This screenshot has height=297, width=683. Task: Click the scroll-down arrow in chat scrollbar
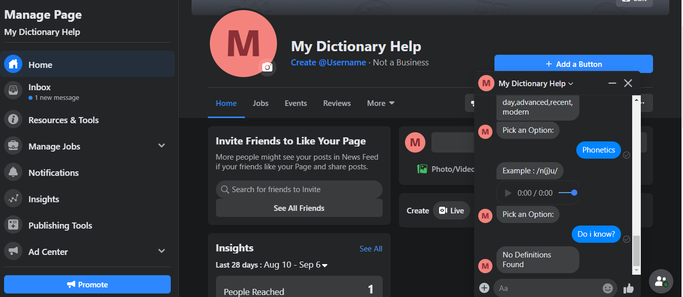(636, 270)
